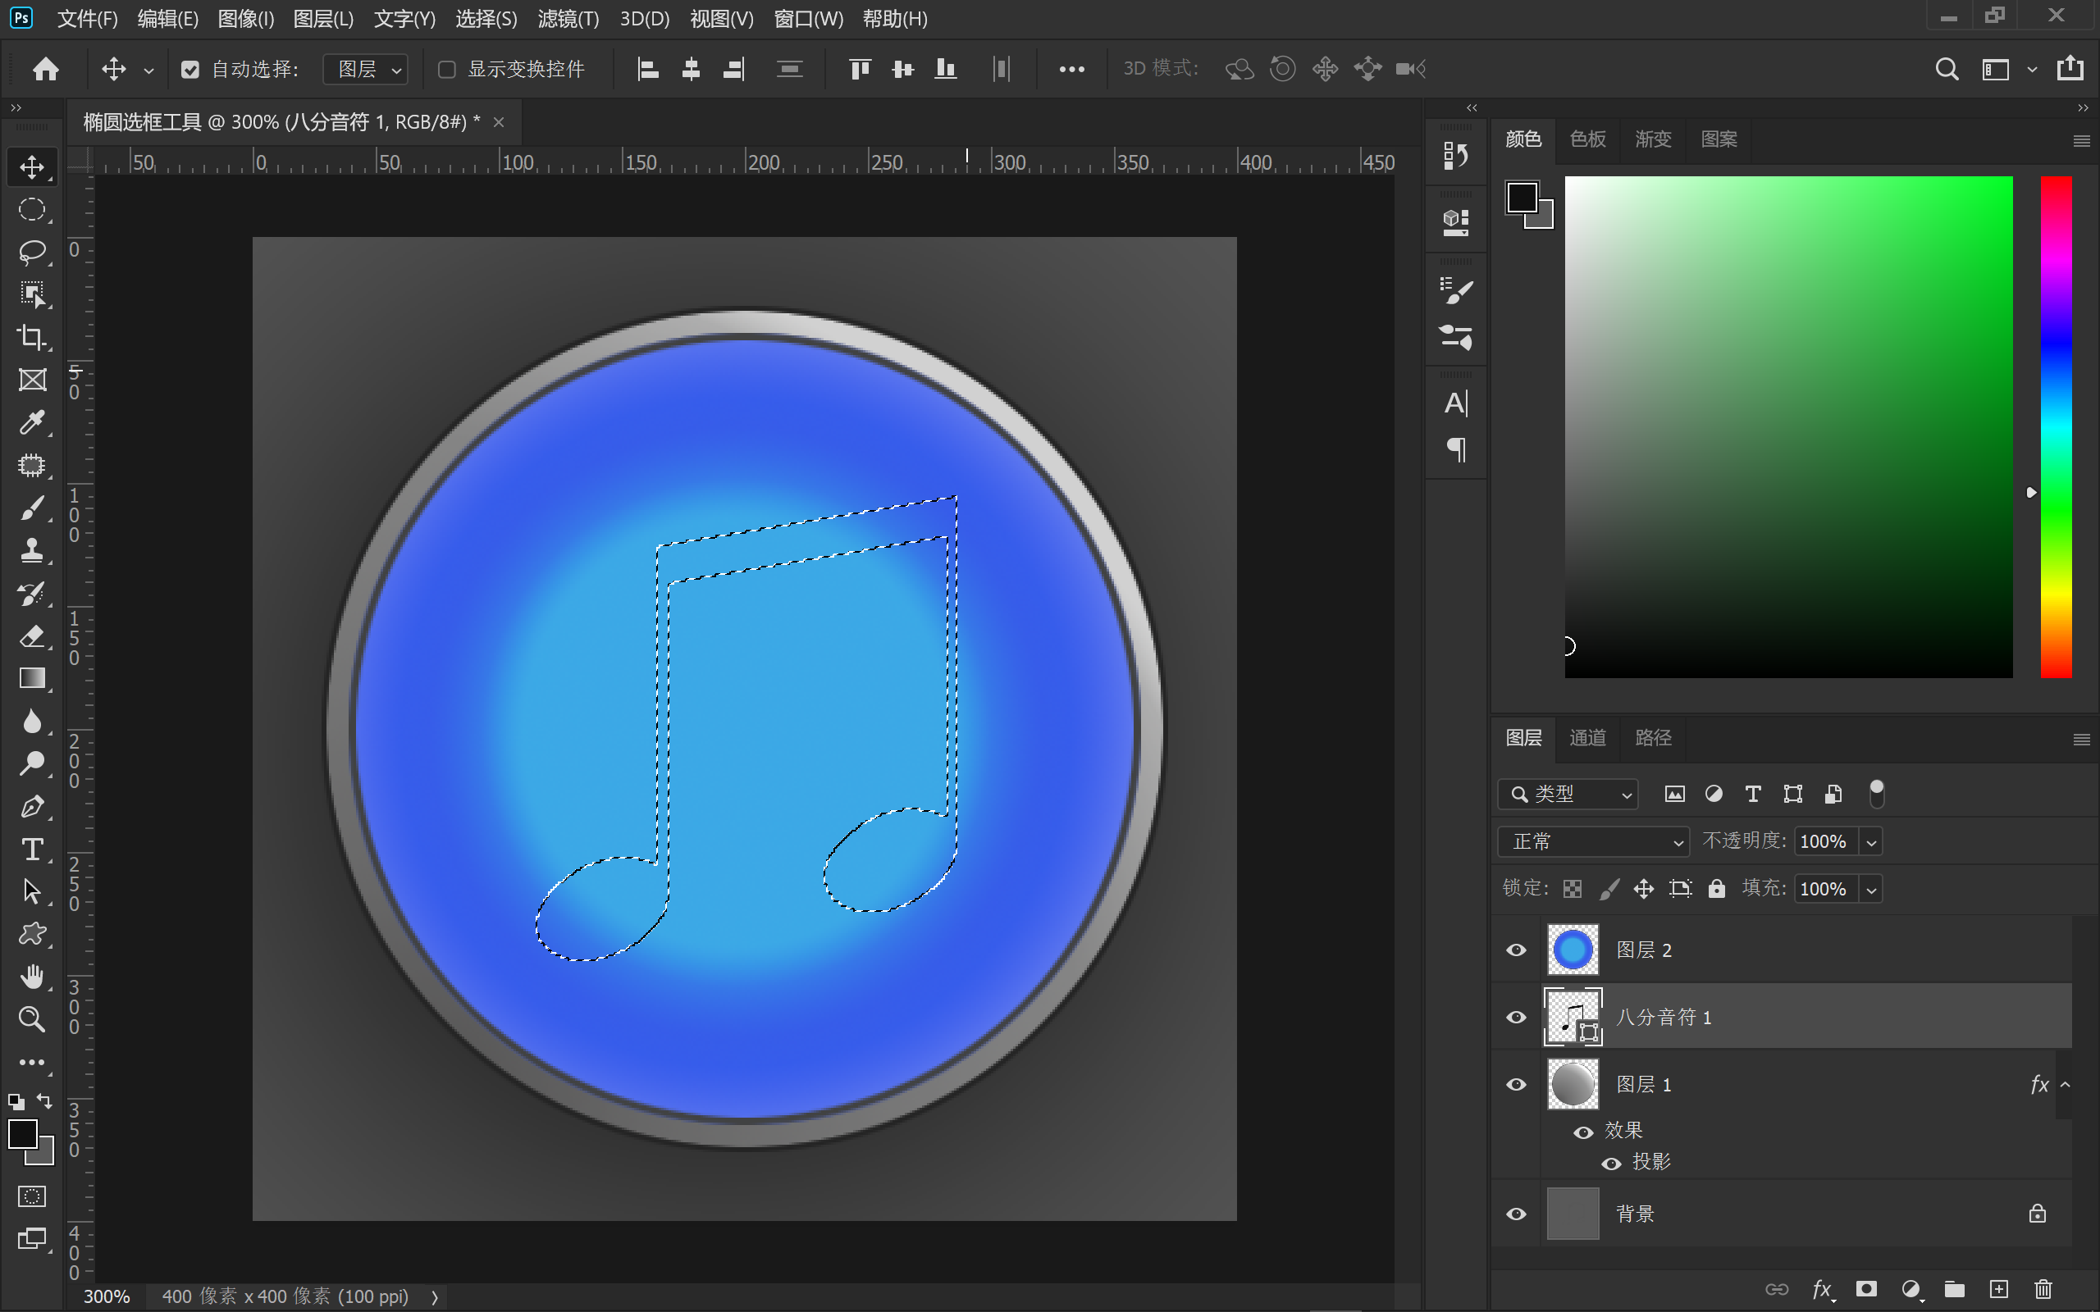Viewport: 2100px width, 1312px height.
Task: Select the Brush tool
Action: pos(32,508)
